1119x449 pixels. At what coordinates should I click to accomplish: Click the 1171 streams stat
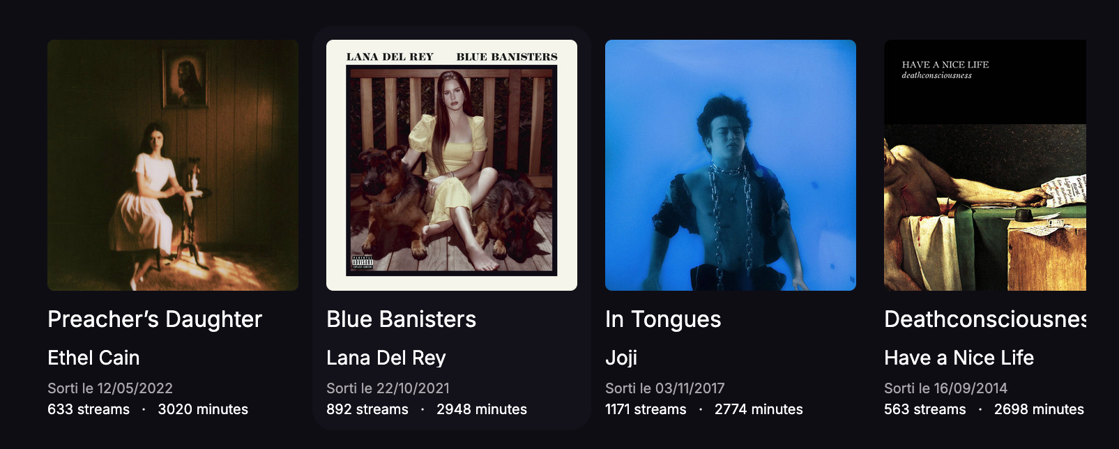pyautogui.click(x=646, y=409)
